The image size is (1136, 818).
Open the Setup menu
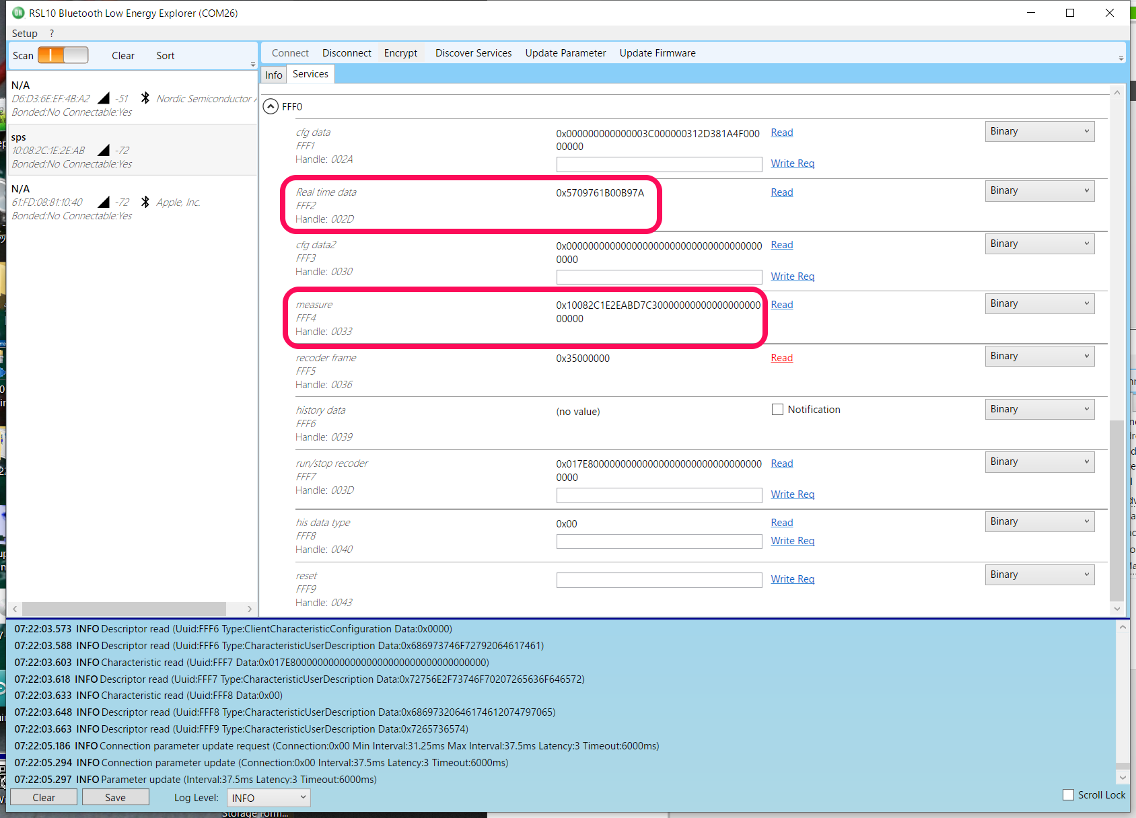(25, 33)
